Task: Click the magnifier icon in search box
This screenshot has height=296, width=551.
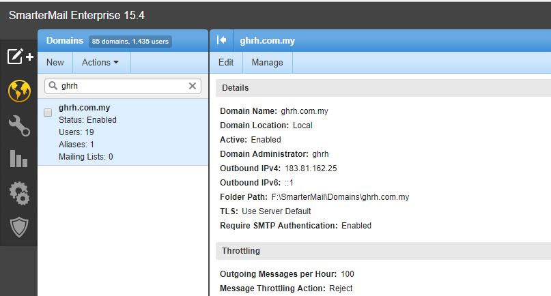Action: [x=53, y=87]
